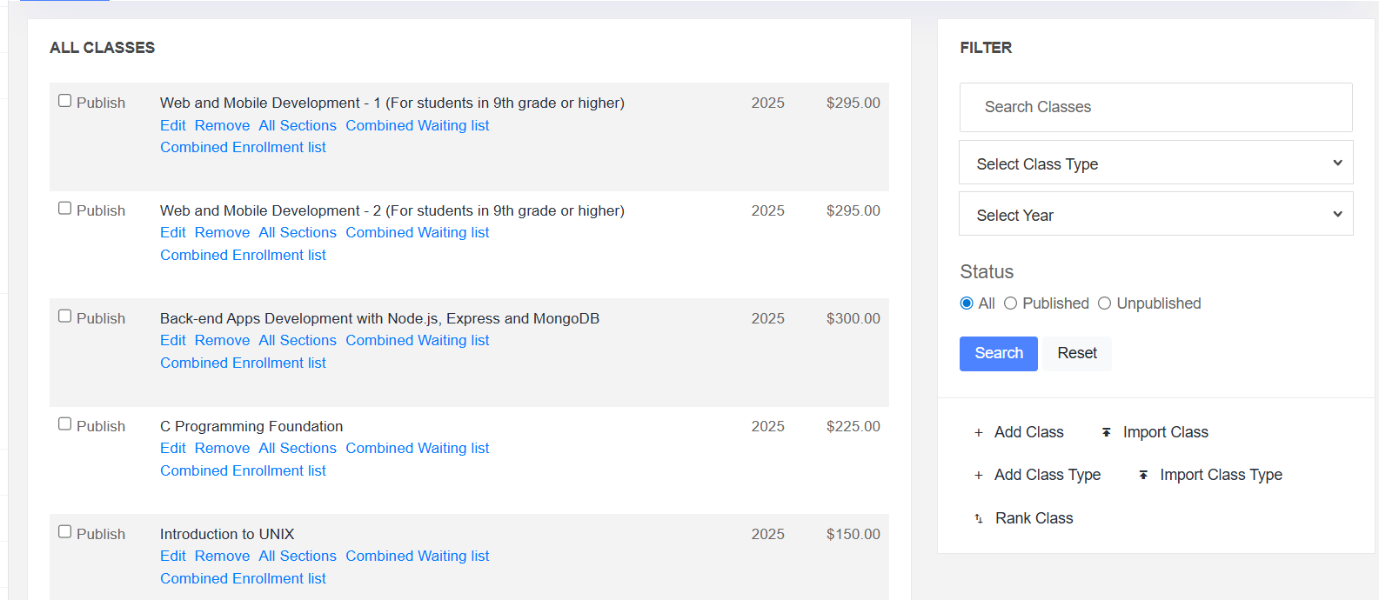Click the upload icon beside Import Class Type
The width and height of the screenshot is (1379, 600).
pyautogui.click(x=1143, y=476)
